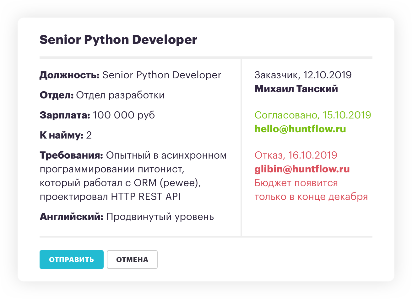This screenshot has height=299, width=412.
Task: Select the Отдел разработки department value
Action: 120,95
